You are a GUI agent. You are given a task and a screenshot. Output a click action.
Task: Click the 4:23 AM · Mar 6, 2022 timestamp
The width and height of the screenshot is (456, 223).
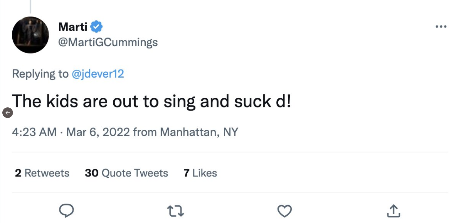click(70, 132)
